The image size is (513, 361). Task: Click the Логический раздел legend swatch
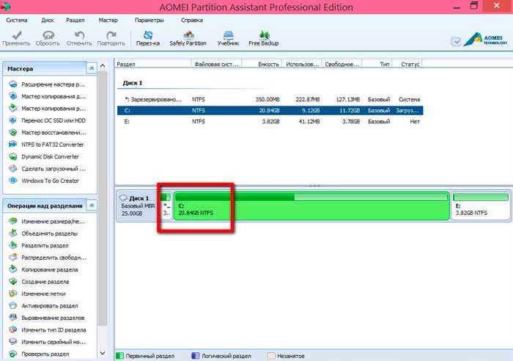point(196,356)
